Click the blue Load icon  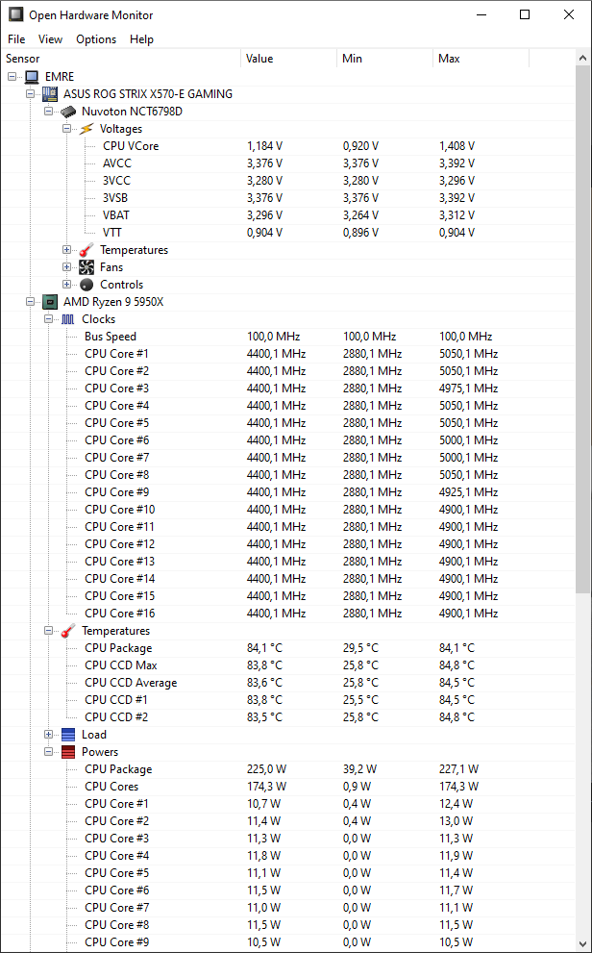(68, 735)
